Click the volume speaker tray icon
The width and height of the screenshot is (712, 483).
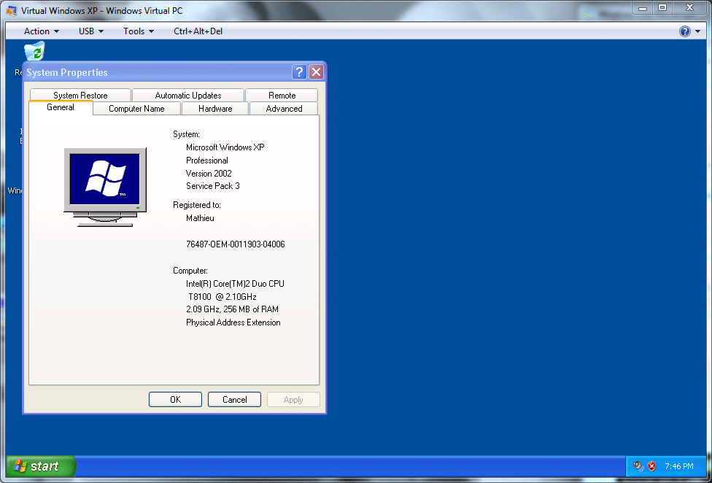[638, 466]
